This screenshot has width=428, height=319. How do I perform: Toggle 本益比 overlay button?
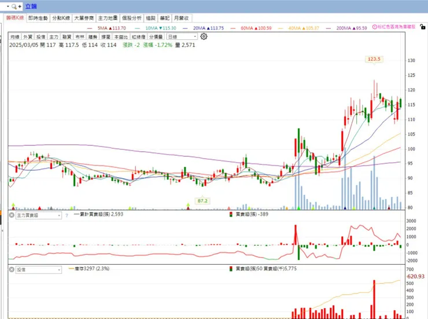coord(121,36)
